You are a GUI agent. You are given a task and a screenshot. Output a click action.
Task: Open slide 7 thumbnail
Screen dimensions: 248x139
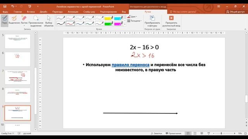pos(17,77)
